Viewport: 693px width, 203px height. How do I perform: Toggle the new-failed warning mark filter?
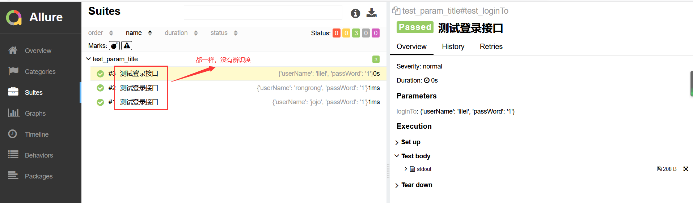pyautogui.click(x=127, y=46)
